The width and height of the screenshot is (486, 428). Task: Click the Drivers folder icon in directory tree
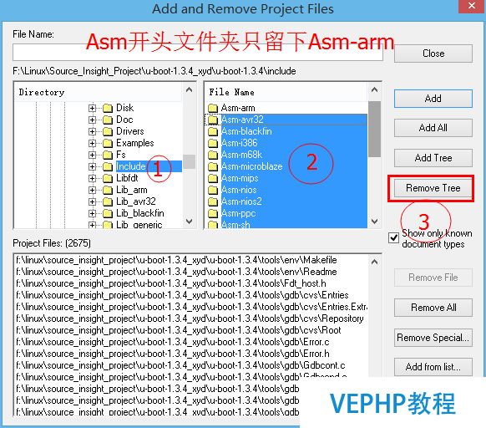[108, 131]
